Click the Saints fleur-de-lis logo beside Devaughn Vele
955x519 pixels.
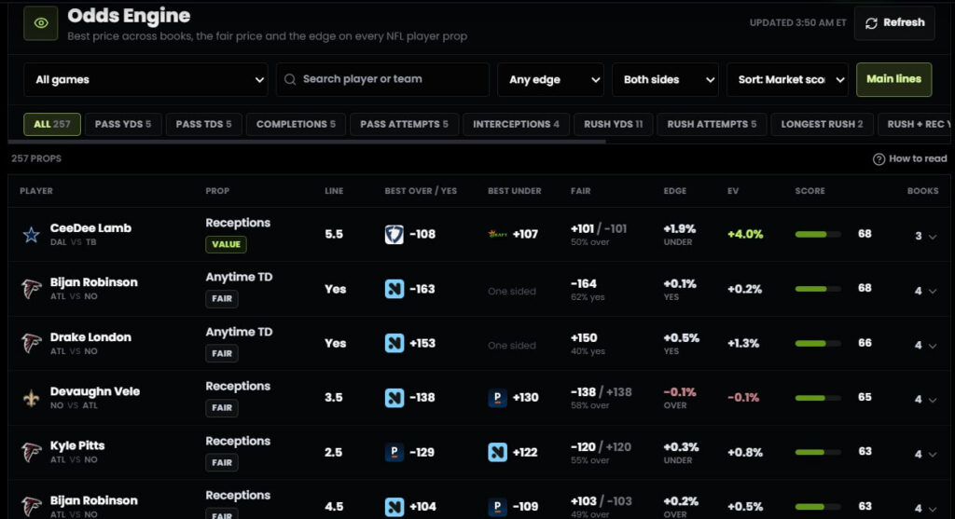coord(31,398)
